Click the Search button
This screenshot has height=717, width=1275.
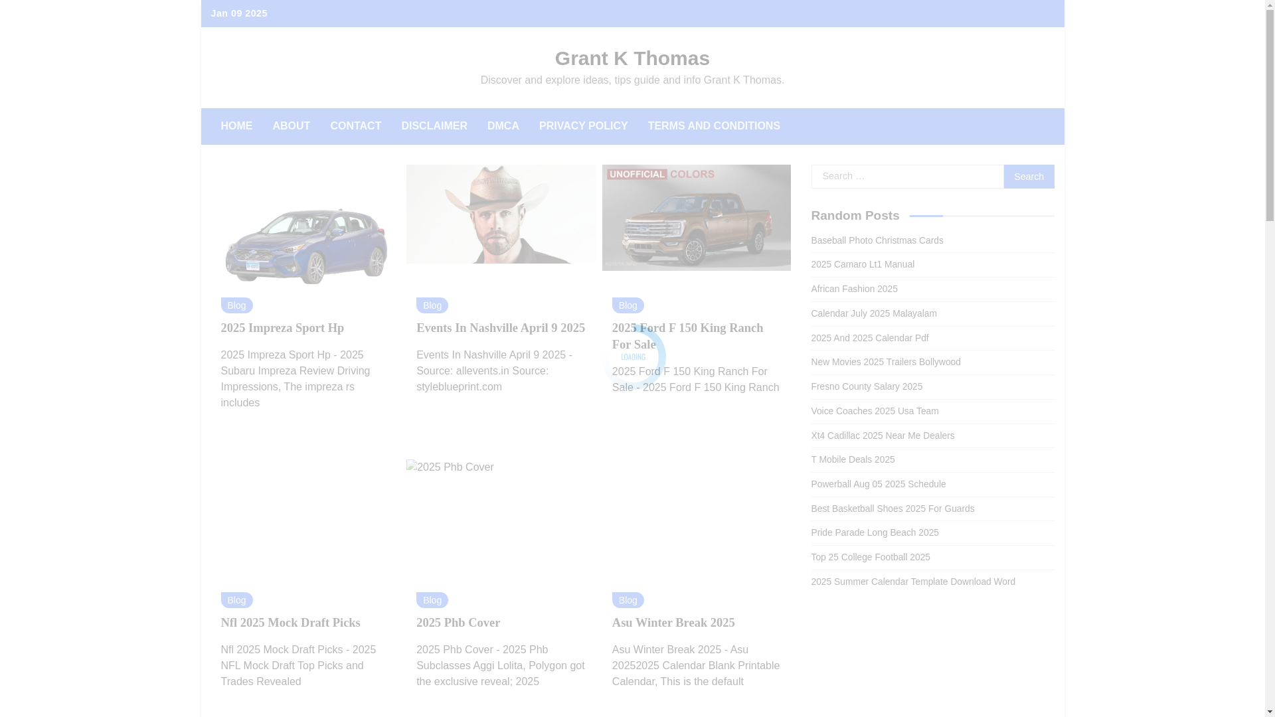coord(1029,177)
